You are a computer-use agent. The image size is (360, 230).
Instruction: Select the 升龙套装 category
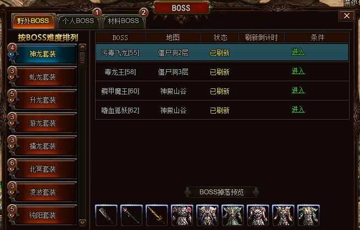click(42, 100)
